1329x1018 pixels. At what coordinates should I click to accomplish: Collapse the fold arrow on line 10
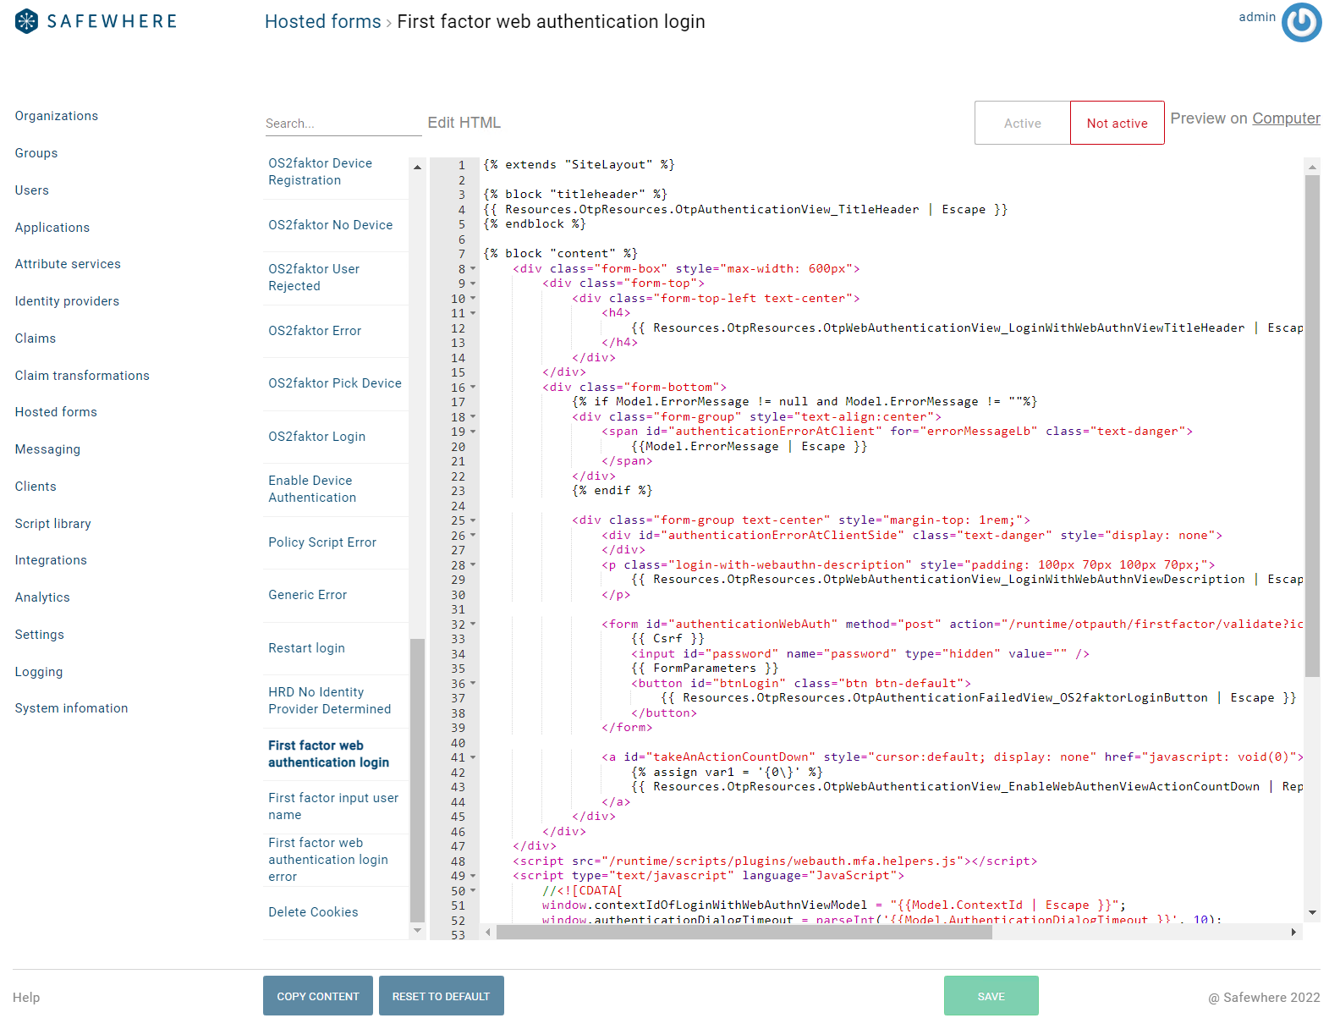click(473, 299)
